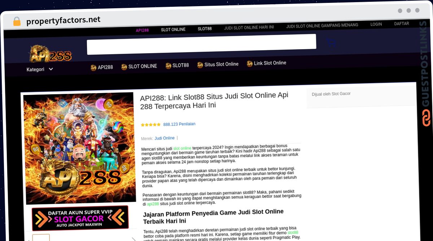Click the product title starting 'API288: Link Slot88'
Viewport: 433px width, 241px height.
coord(214,101)
